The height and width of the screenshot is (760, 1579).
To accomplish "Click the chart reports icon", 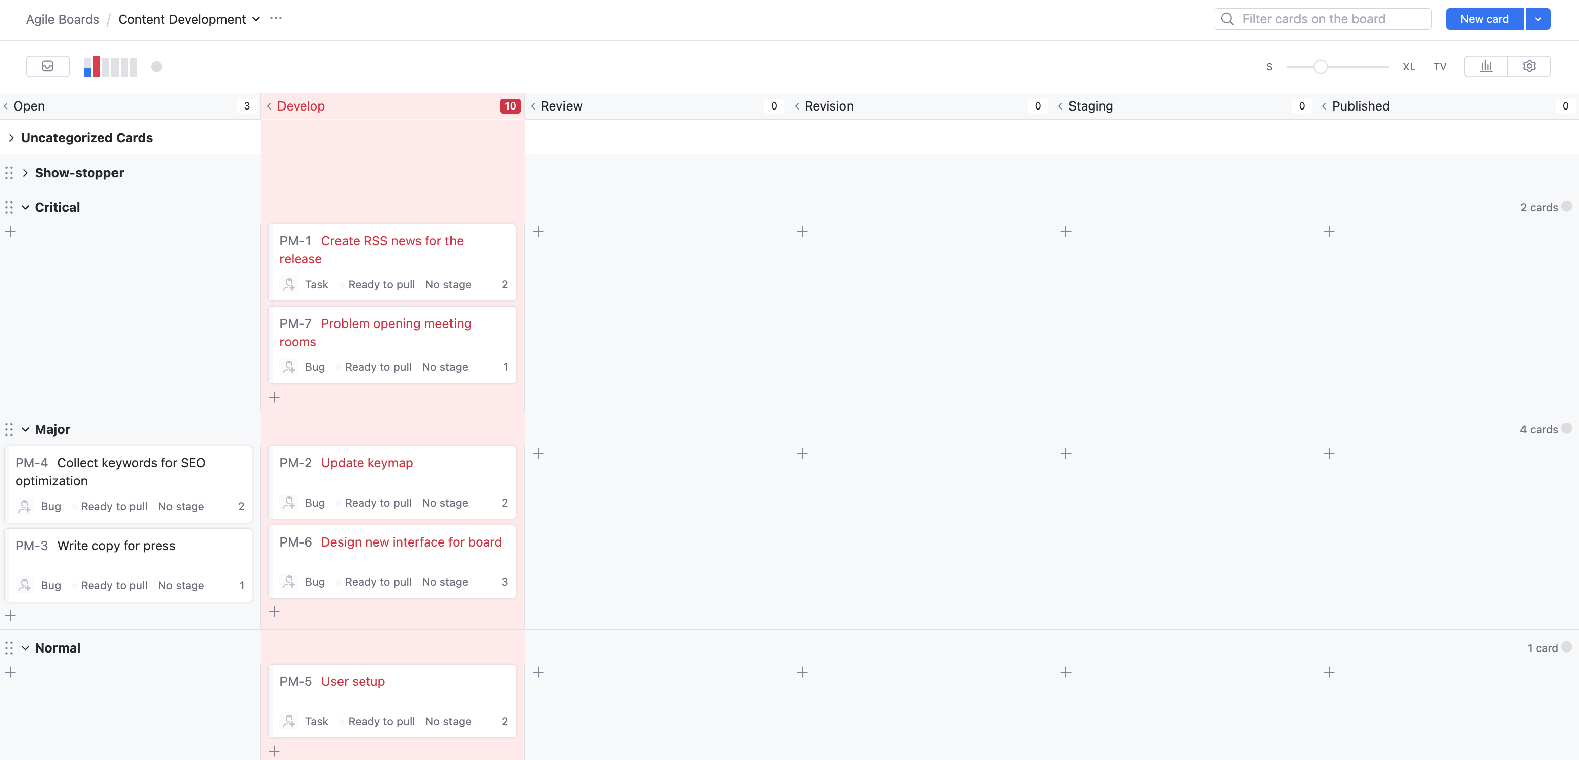I will [x=1486, y=66].
